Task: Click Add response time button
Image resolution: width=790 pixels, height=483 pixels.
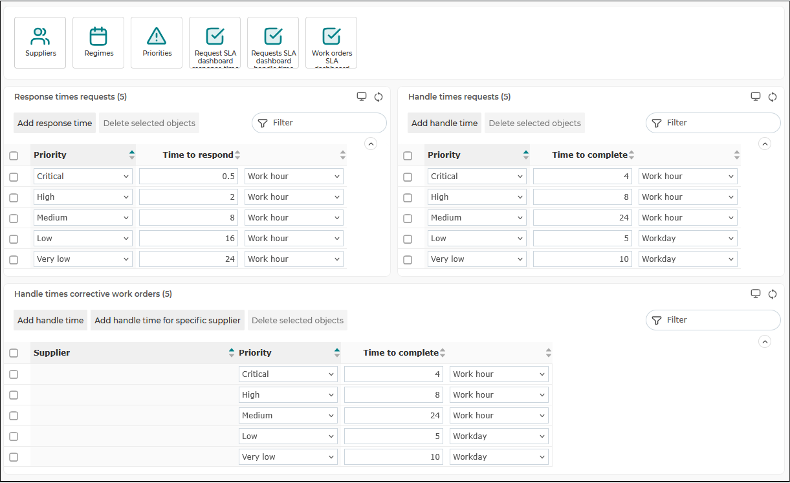Action: [55, 123]
